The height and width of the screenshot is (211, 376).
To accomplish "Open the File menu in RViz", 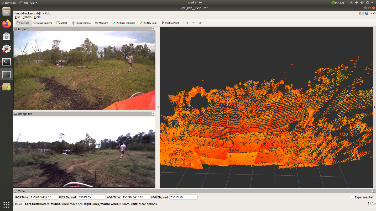I will 17,17.
